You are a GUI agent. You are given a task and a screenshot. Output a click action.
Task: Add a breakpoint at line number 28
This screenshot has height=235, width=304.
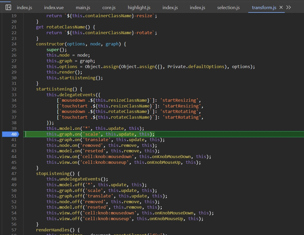[x=14, y=67]
